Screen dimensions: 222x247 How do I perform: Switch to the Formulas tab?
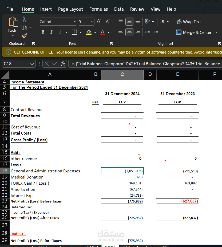[x=99, y=9]
